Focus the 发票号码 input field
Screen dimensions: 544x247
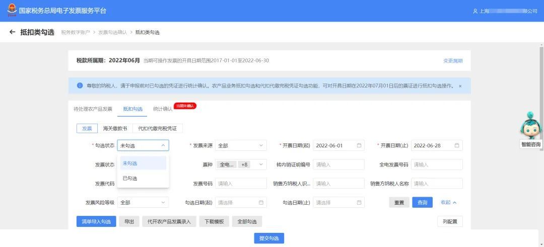(241, 183)
